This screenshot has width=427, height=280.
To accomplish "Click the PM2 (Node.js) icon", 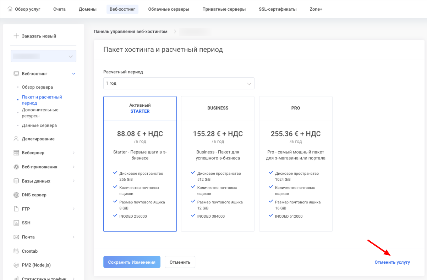I will click(16, 265).
